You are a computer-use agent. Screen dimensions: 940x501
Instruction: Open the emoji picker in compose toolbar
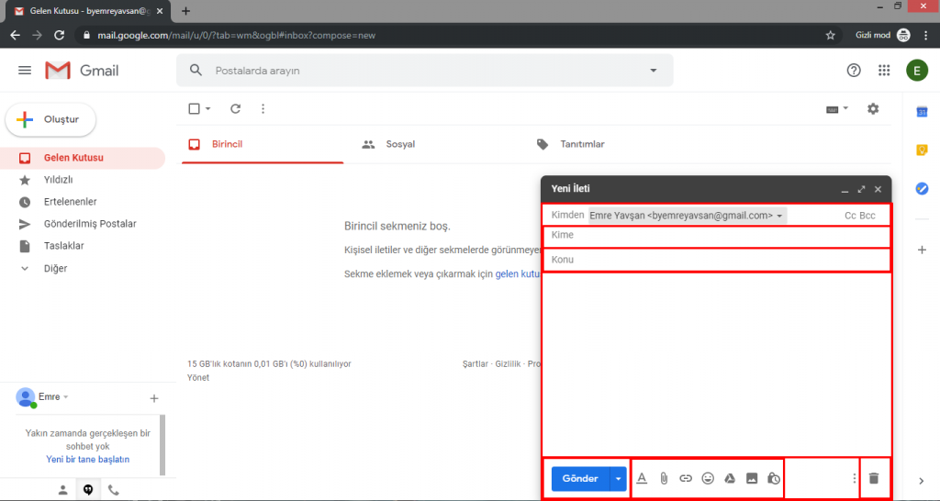(x=708, y=478)
